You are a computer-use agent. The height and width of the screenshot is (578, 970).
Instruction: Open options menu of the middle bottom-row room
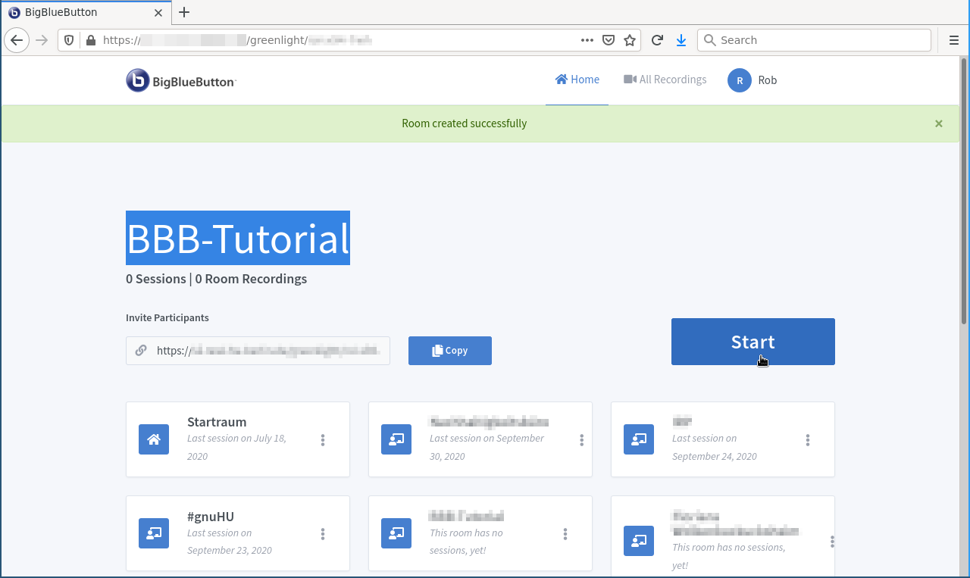point(565,534)
